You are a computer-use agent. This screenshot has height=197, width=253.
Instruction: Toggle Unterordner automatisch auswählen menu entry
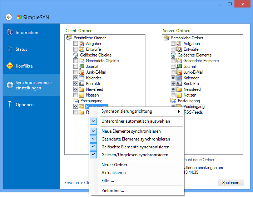(137, 121)
